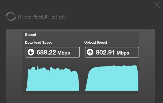Image resolution: width=163 pixels, height=103 pixels.
Task: Click empty space right of 802.91 Mbps
Action: (134, 52)
